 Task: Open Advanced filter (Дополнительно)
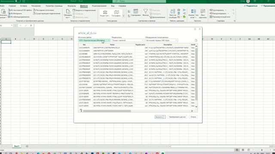click(x=157, y=17)
